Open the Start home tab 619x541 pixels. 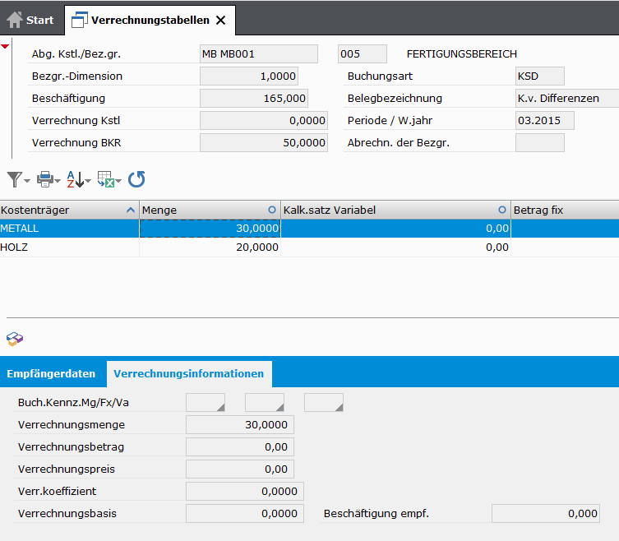click(x=30, y=20)
